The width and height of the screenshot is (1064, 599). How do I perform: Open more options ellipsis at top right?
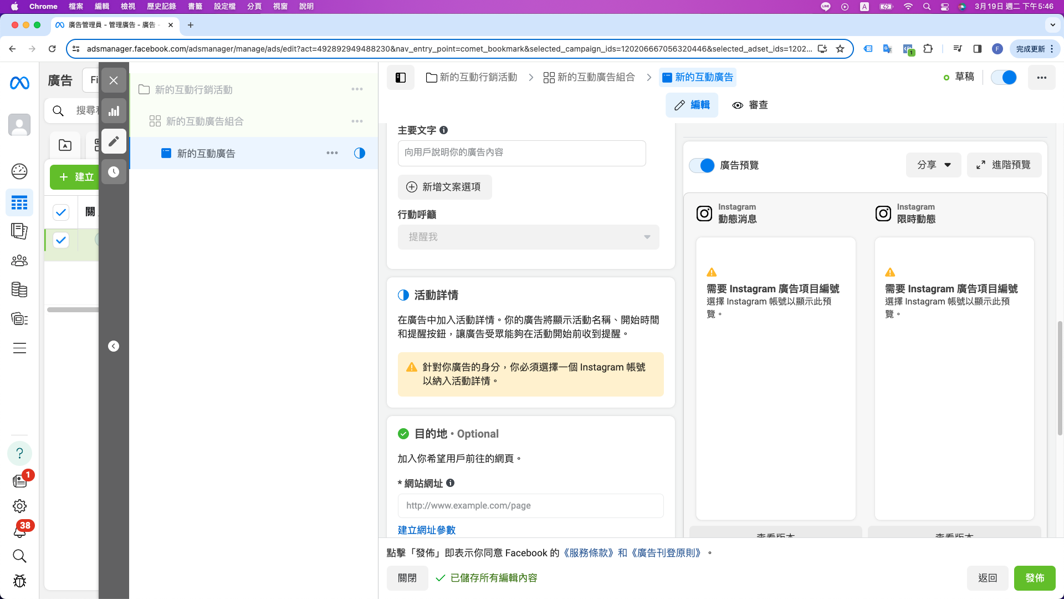pos(1042,78)
